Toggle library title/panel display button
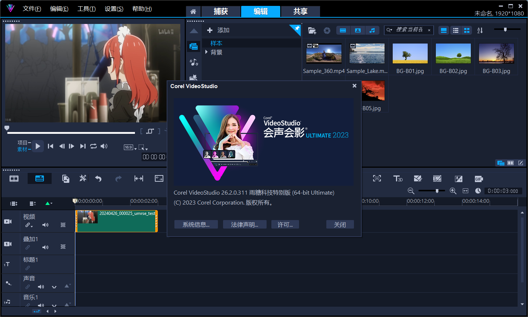Screen dimensions: 528x317 click(x=444, y=31)
